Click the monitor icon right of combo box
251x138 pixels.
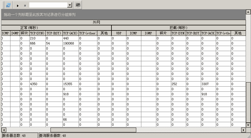(78, 5)
